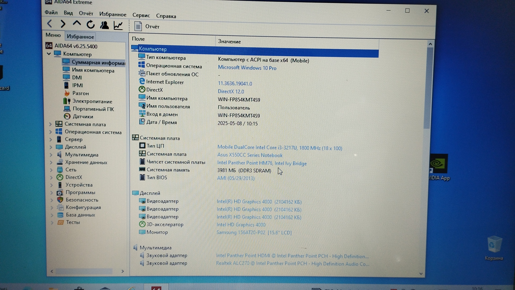Click the Refresh toolbar icon
The width and height of the screenshot is (515, 290).
[90, 25]
